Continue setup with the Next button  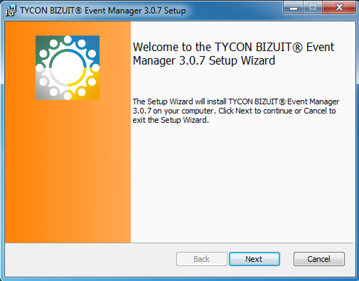click(254, 259)
